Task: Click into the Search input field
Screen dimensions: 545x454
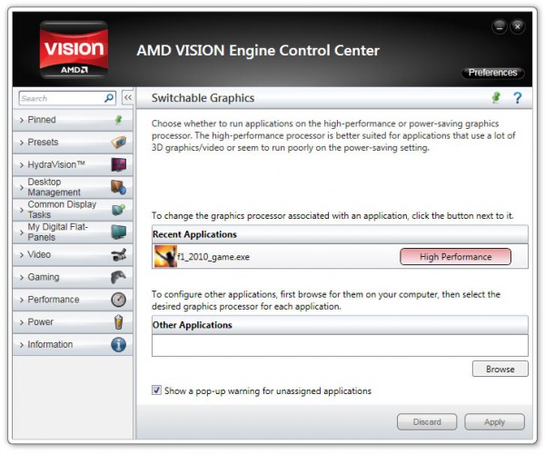Action: 60,98
